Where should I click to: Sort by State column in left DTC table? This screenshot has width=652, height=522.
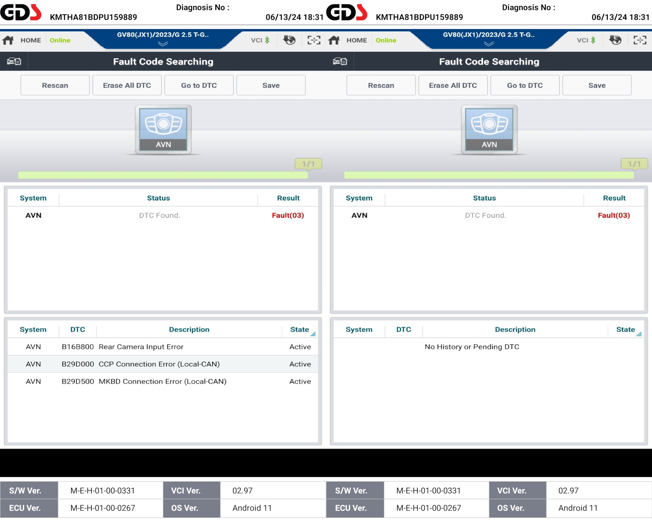300,329
